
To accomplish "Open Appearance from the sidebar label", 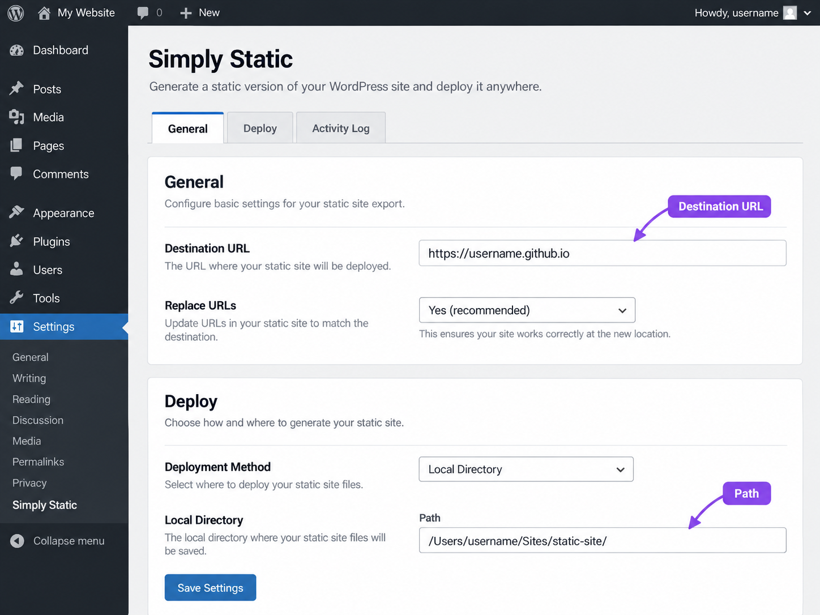I will pos(63,213).
